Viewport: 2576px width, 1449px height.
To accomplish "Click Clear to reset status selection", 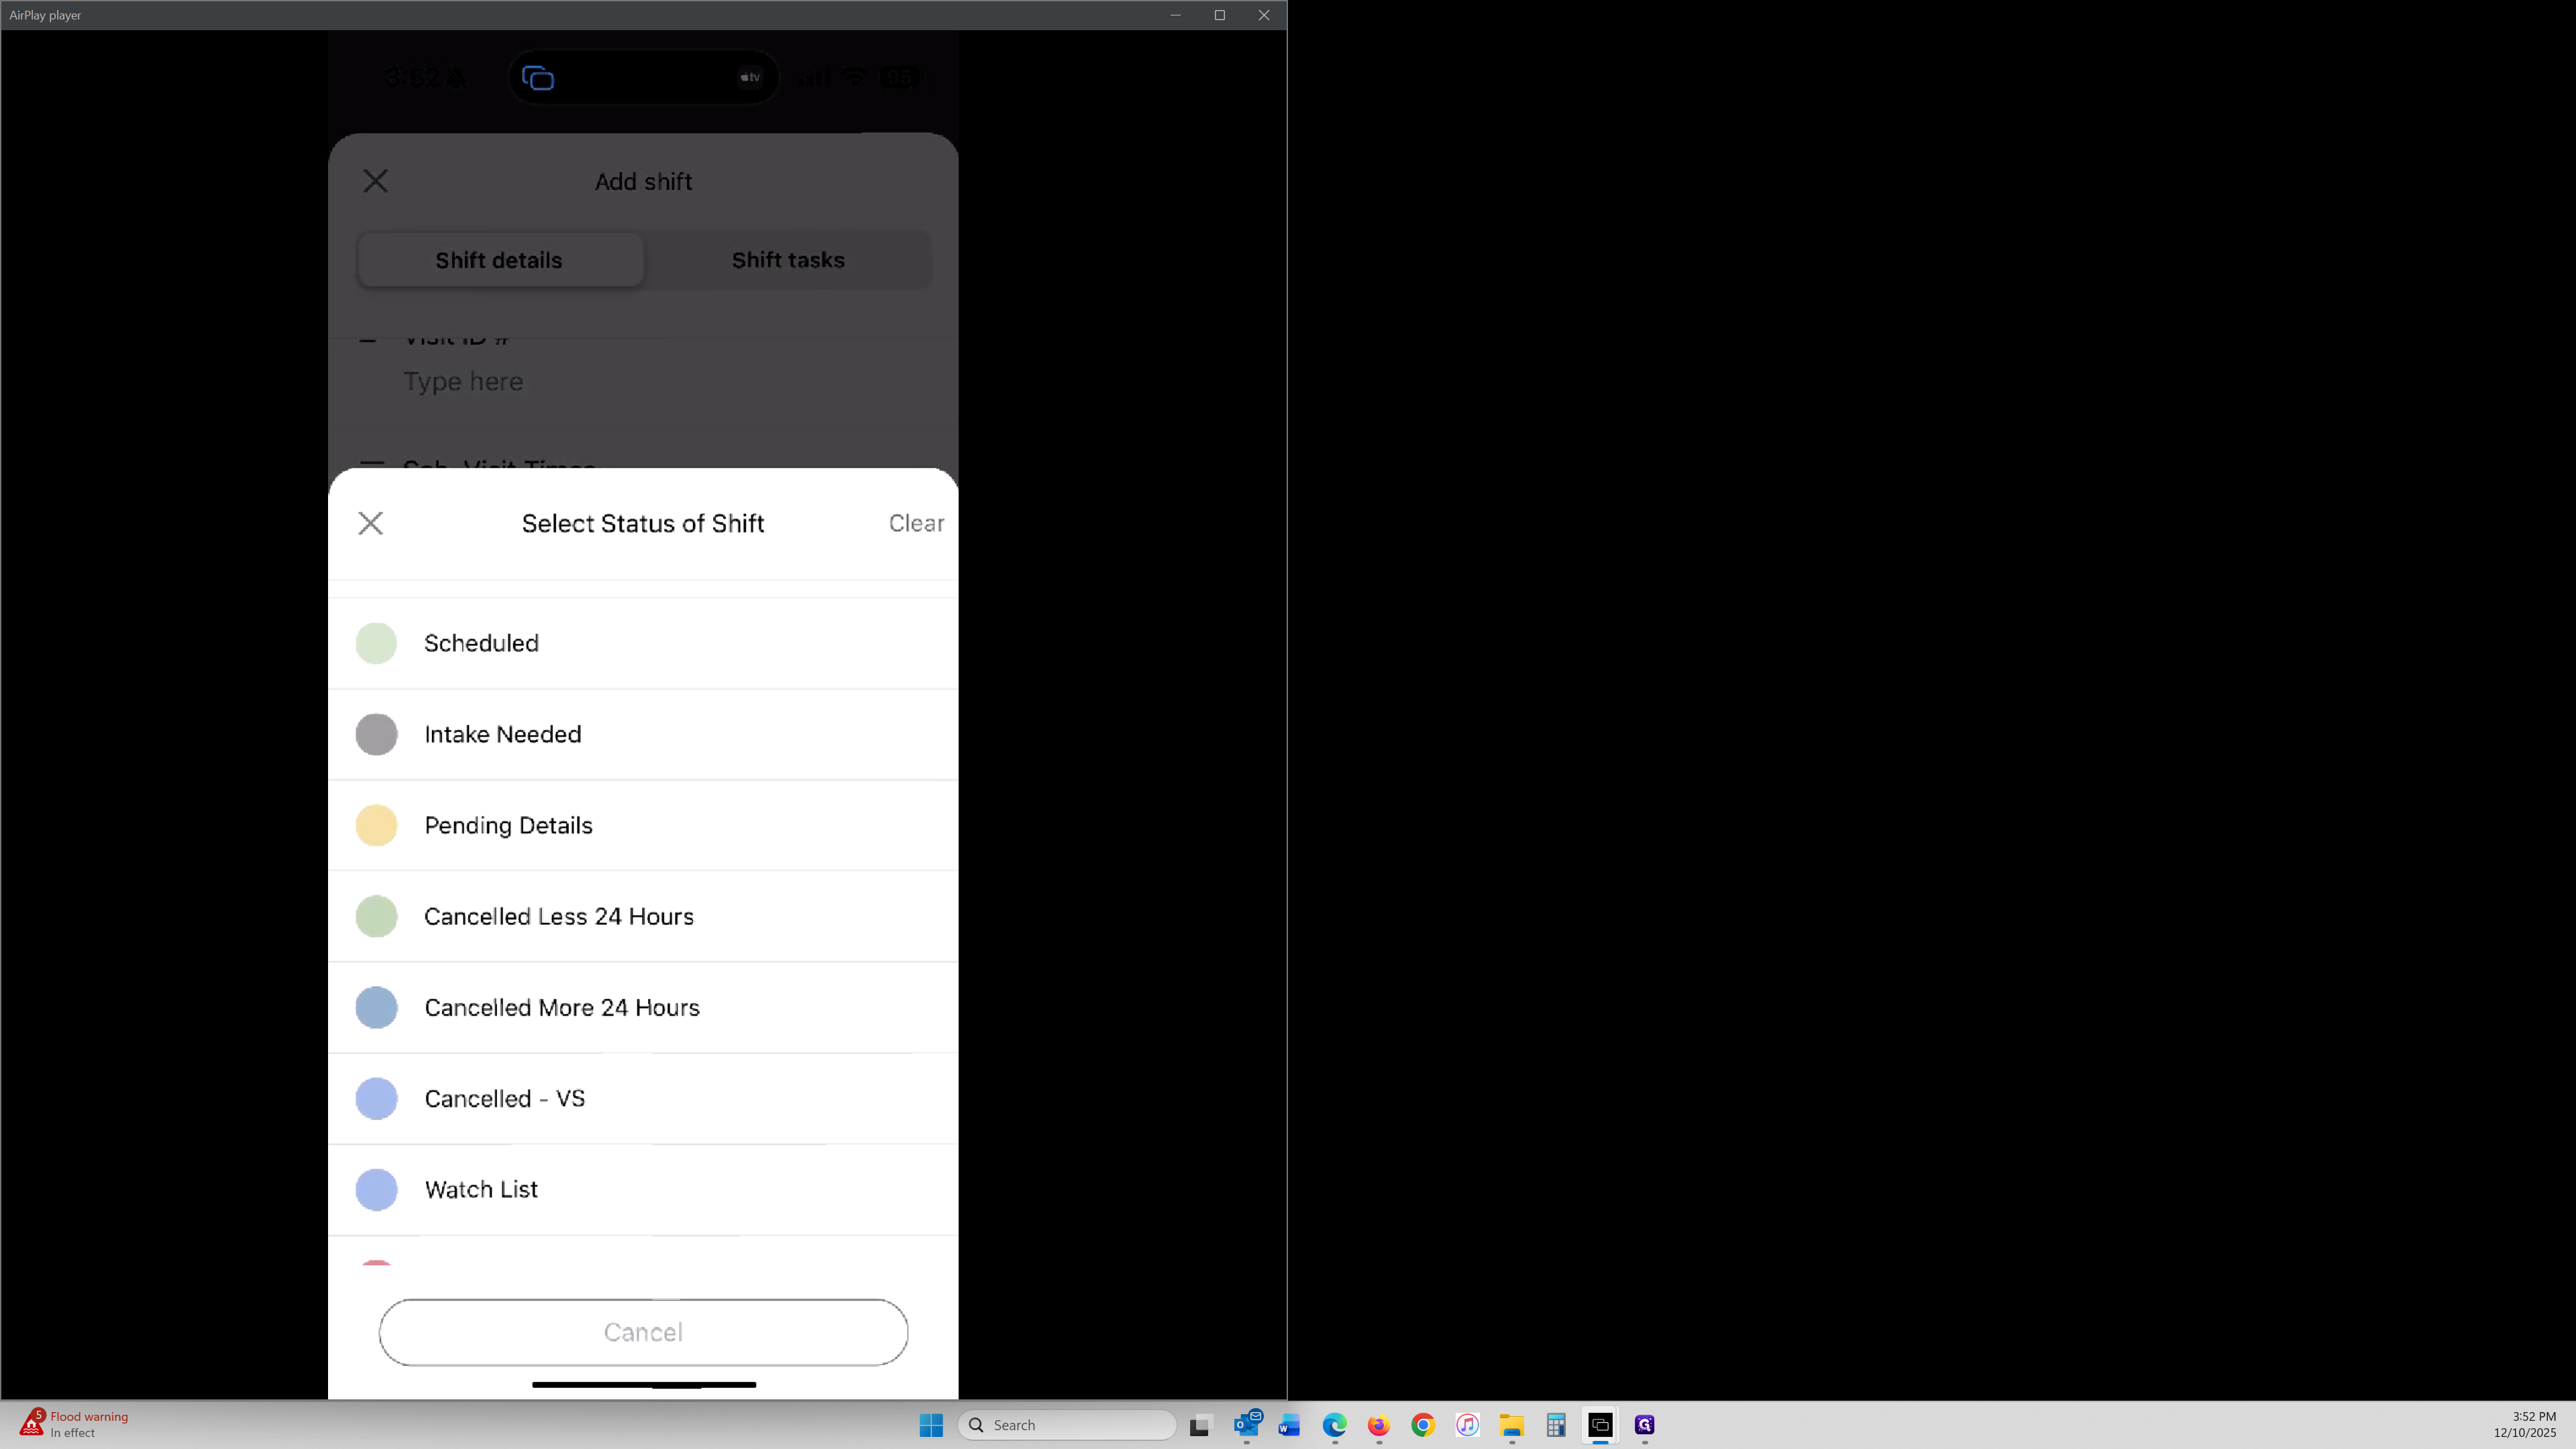I will tap(915, 523).
